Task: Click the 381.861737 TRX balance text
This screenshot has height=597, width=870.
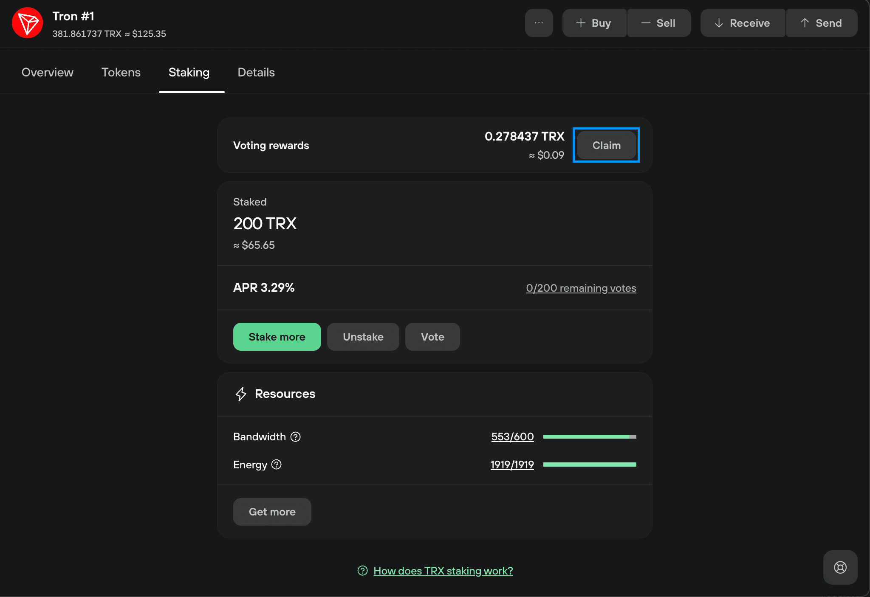Action: (87, 34)
